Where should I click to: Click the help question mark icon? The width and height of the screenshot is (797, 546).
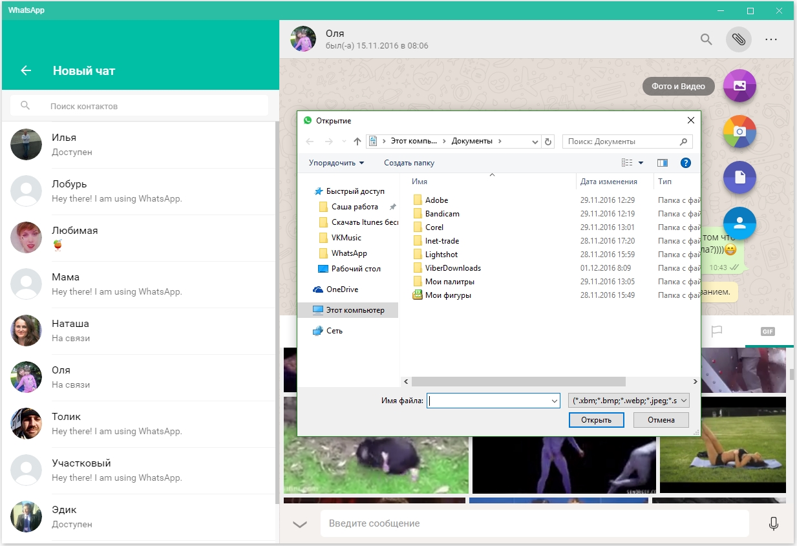point(686,163)
